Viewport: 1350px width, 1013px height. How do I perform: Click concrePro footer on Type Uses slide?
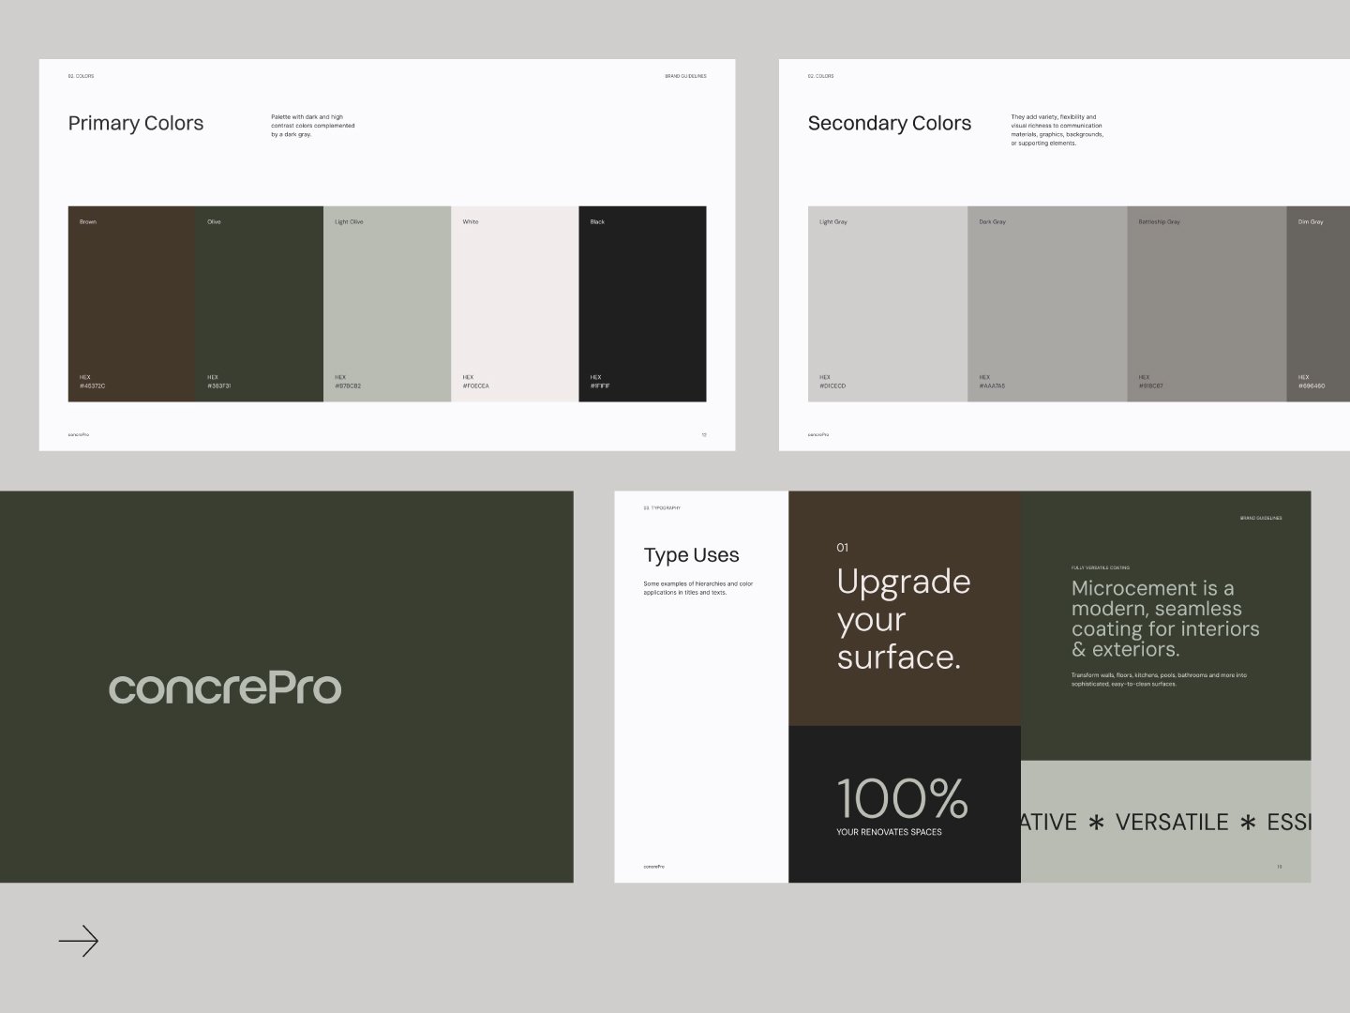tap(654, 867)
